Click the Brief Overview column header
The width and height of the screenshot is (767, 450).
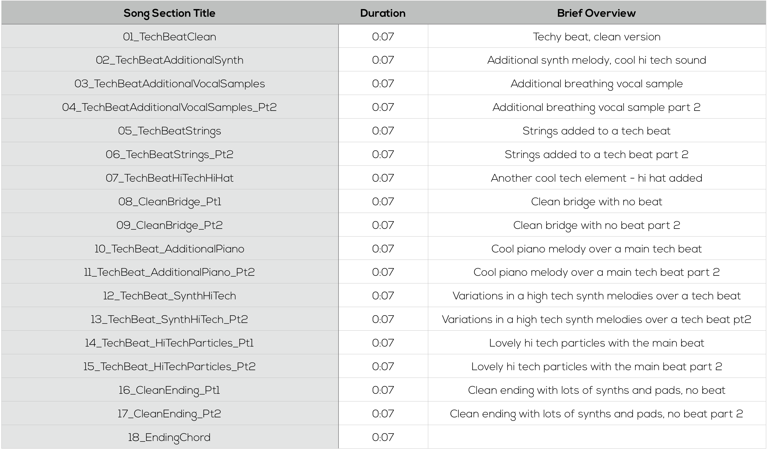(x=597, y=13)
